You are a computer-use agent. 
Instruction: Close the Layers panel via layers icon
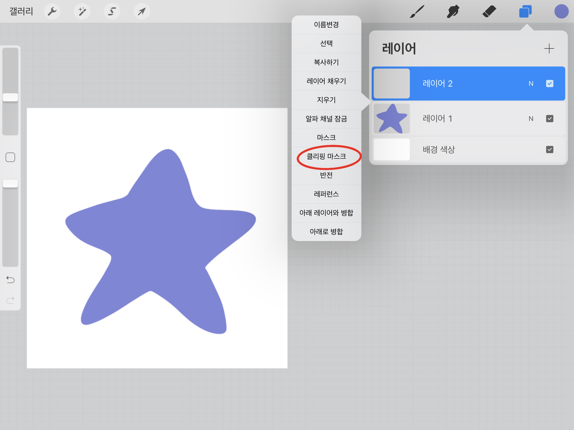pyautogui.click(x=525, y=11)
